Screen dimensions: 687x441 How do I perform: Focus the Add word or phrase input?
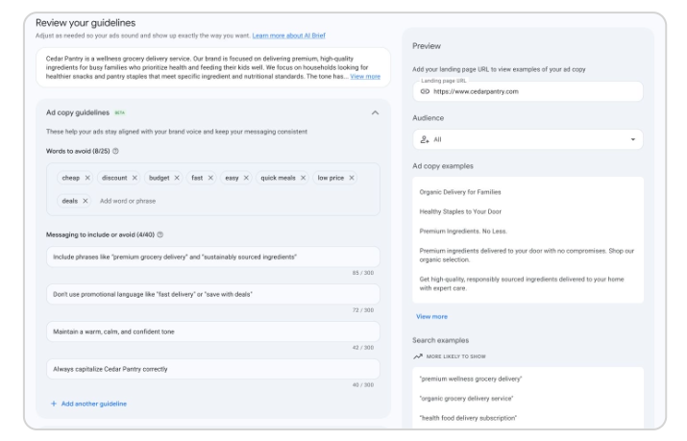point(128,201)
